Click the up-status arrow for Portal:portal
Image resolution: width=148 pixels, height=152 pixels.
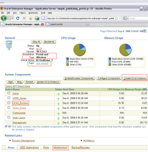coord(58,114)
